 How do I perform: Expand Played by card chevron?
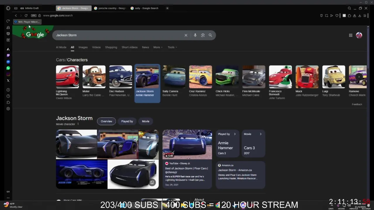(x=235, y=134)
